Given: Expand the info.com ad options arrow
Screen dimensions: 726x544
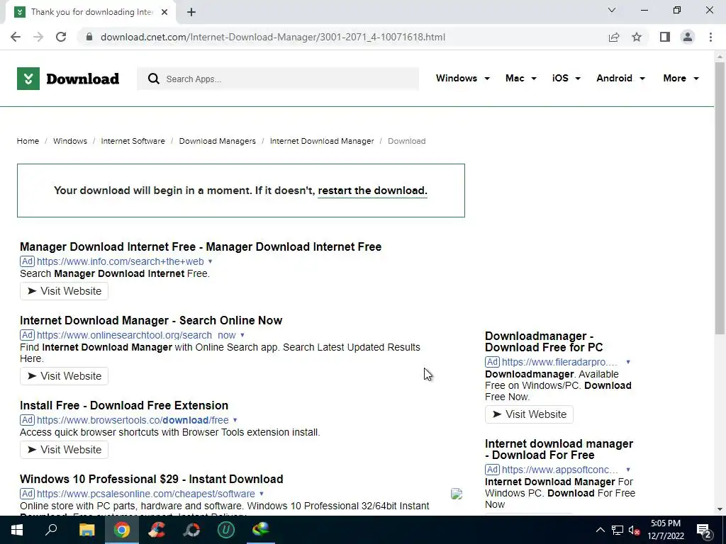Looking at the screenshot, I should click(210, 261).
